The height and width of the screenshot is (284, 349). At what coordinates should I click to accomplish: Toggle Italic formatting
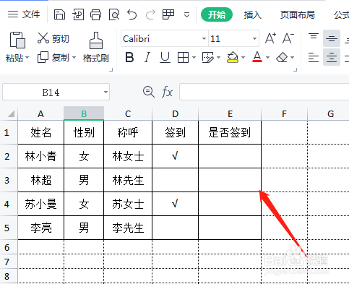coord(147,58)
